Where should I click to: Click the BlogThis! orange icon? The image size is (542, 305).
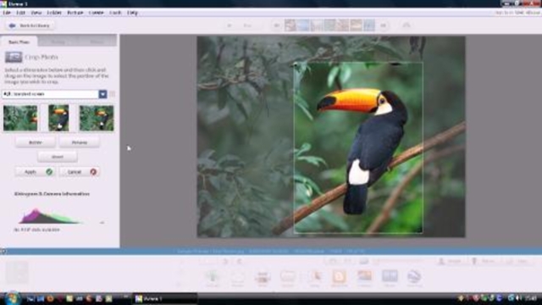click(339, 277)
